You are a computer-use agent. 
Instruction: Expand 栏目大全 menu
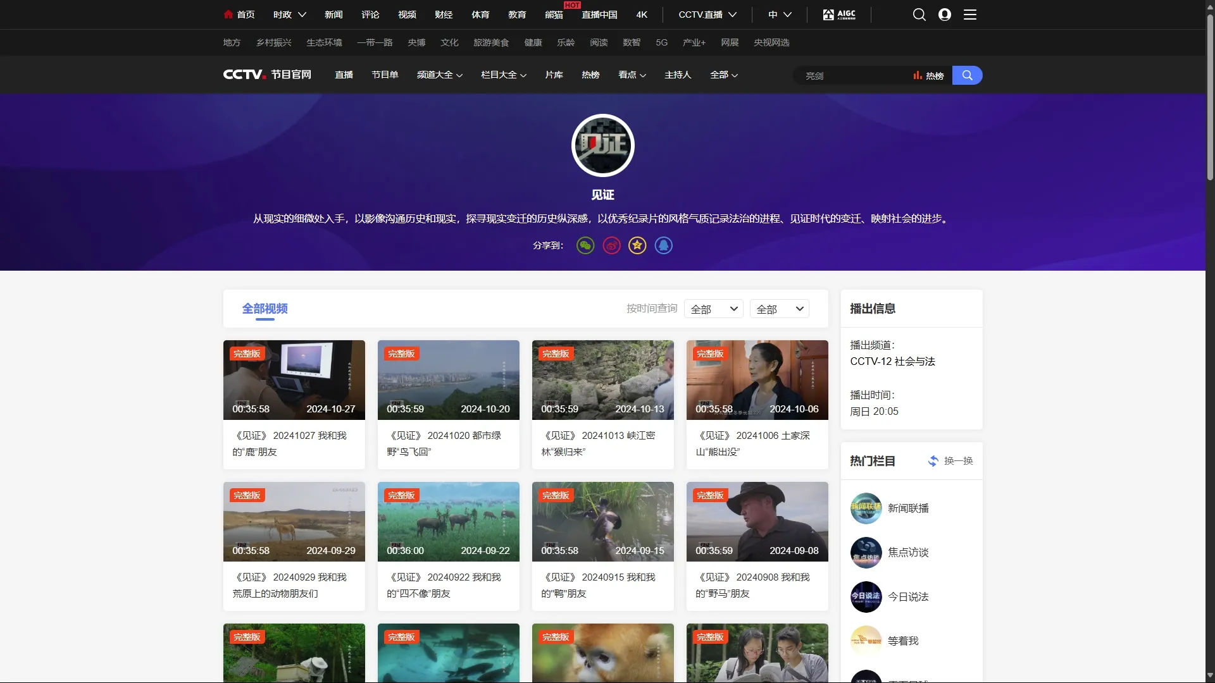(x=503, y=75)
